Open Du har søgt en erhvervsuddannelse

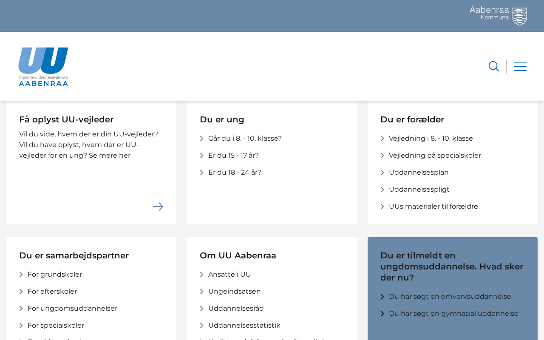(x=450, y=297)
